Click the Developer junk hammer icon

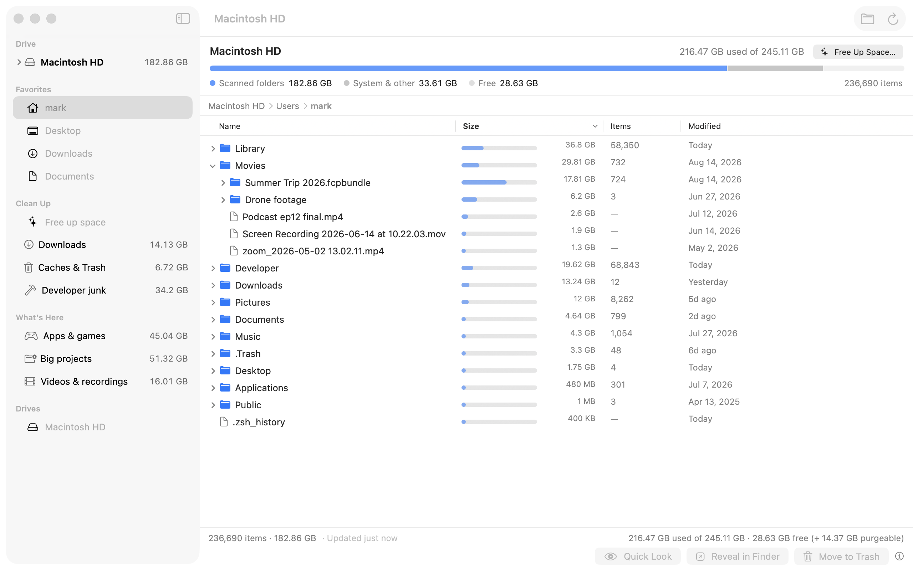pyautogui.click(x=30, y=290)
